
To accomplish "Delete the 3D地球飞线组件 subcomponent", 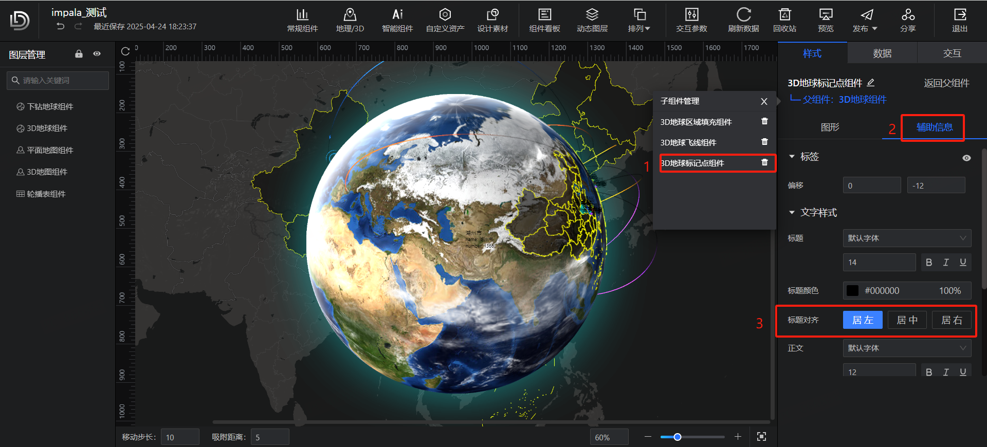I will tap(764, 142).
